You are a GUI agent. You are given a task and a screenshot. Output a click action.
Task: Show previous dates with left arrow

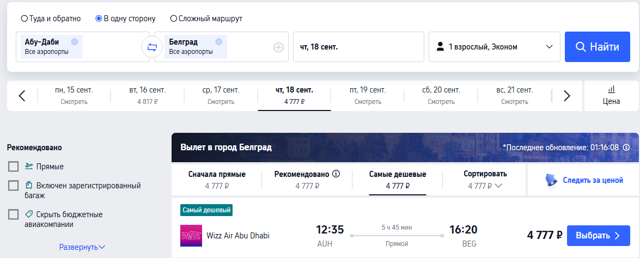(22, 96)
